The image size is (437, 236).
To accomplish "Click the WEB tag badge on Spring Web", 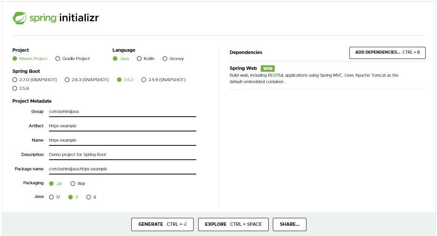I will tap(268, 68).
